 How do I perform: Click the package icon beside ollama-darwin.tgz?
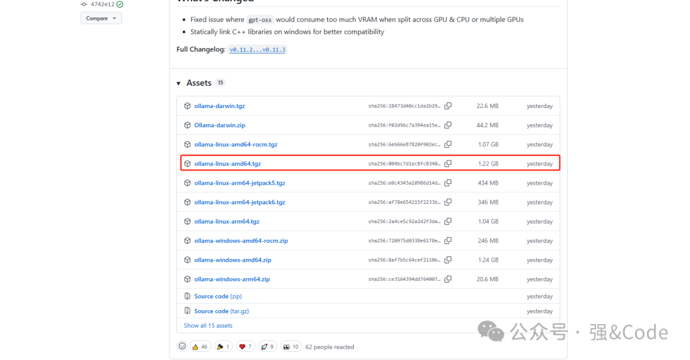[x=187, y=106]
